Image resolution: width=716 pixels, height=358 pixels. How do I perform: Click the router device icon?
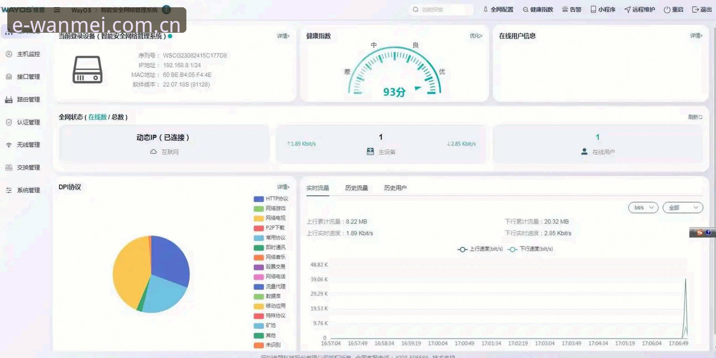pyautogui.click(x=87, y=70)
